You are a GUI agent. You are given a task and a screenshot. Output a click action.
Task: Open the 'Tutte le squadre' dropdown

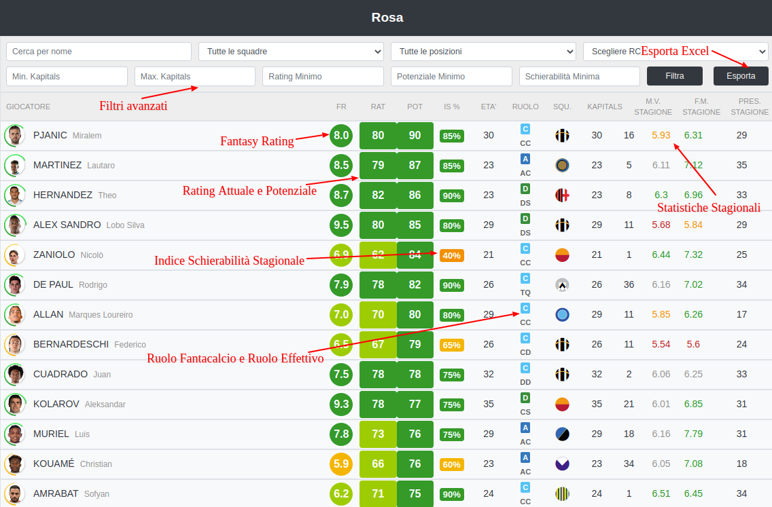[x=291, y=52]
